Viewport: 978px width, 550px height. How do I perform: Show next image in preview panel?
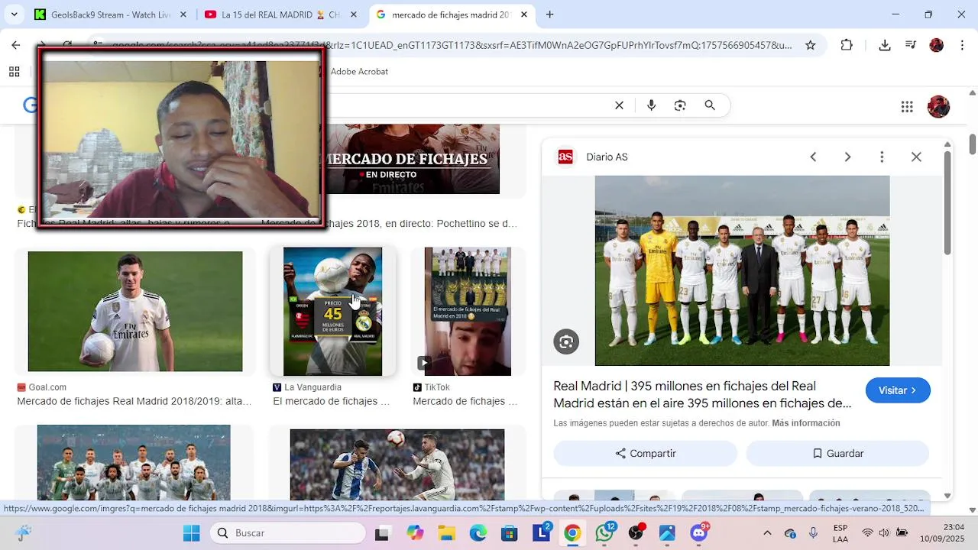tap(847, 157)
